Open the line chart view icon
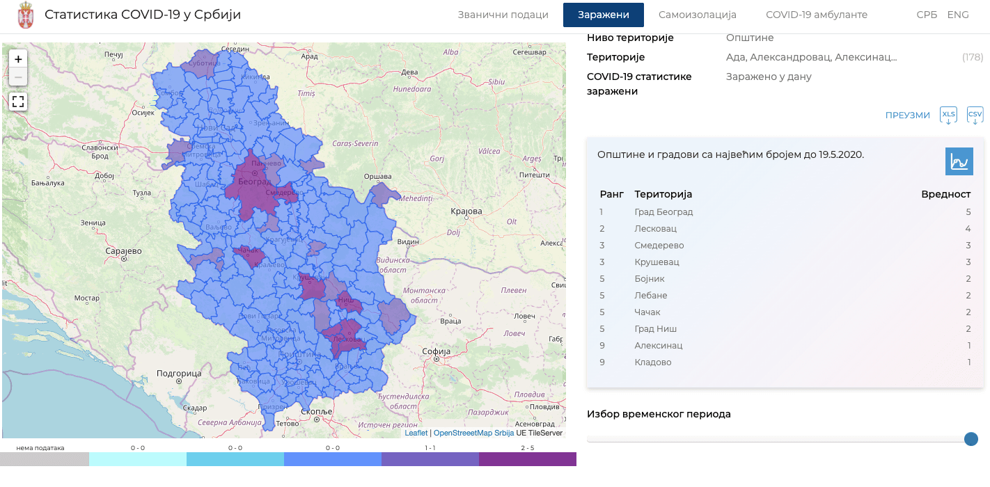Image resolution: width=990 pixels, height=487 pixels. tap(959, 161)
